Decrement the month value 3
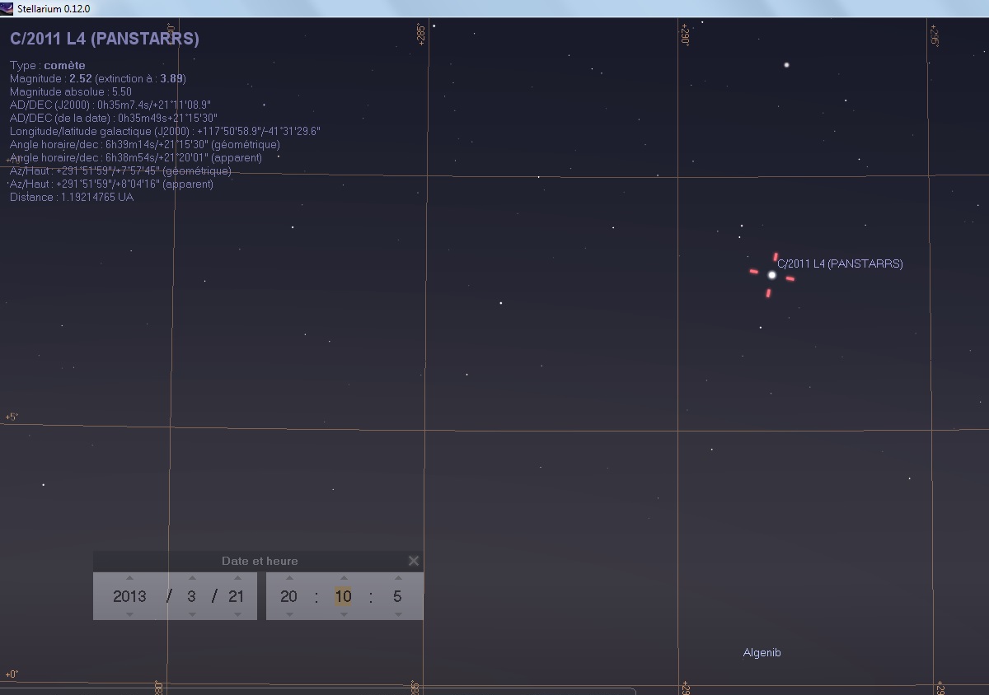This screenshot has width=989, height=695. tap(190, 614)
